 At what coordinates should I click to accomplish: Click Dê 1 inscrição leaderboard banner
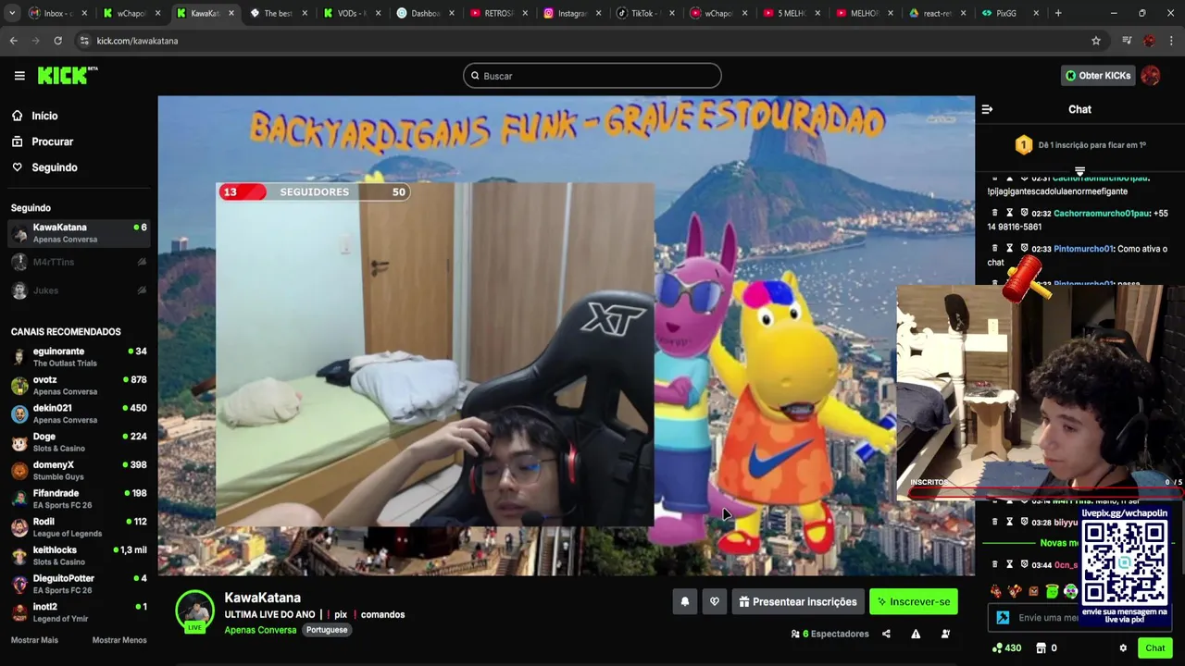tap(1079, 145)
